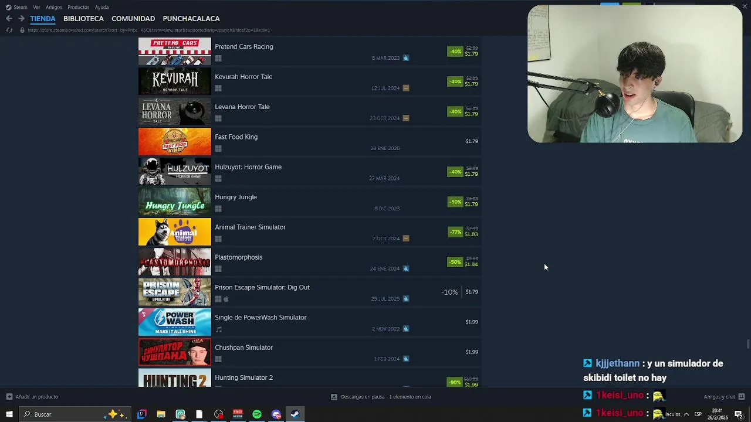The image size is (751, 422).
Task: Click the ESP keyboard language indicator
Action: tap(698, 414)
